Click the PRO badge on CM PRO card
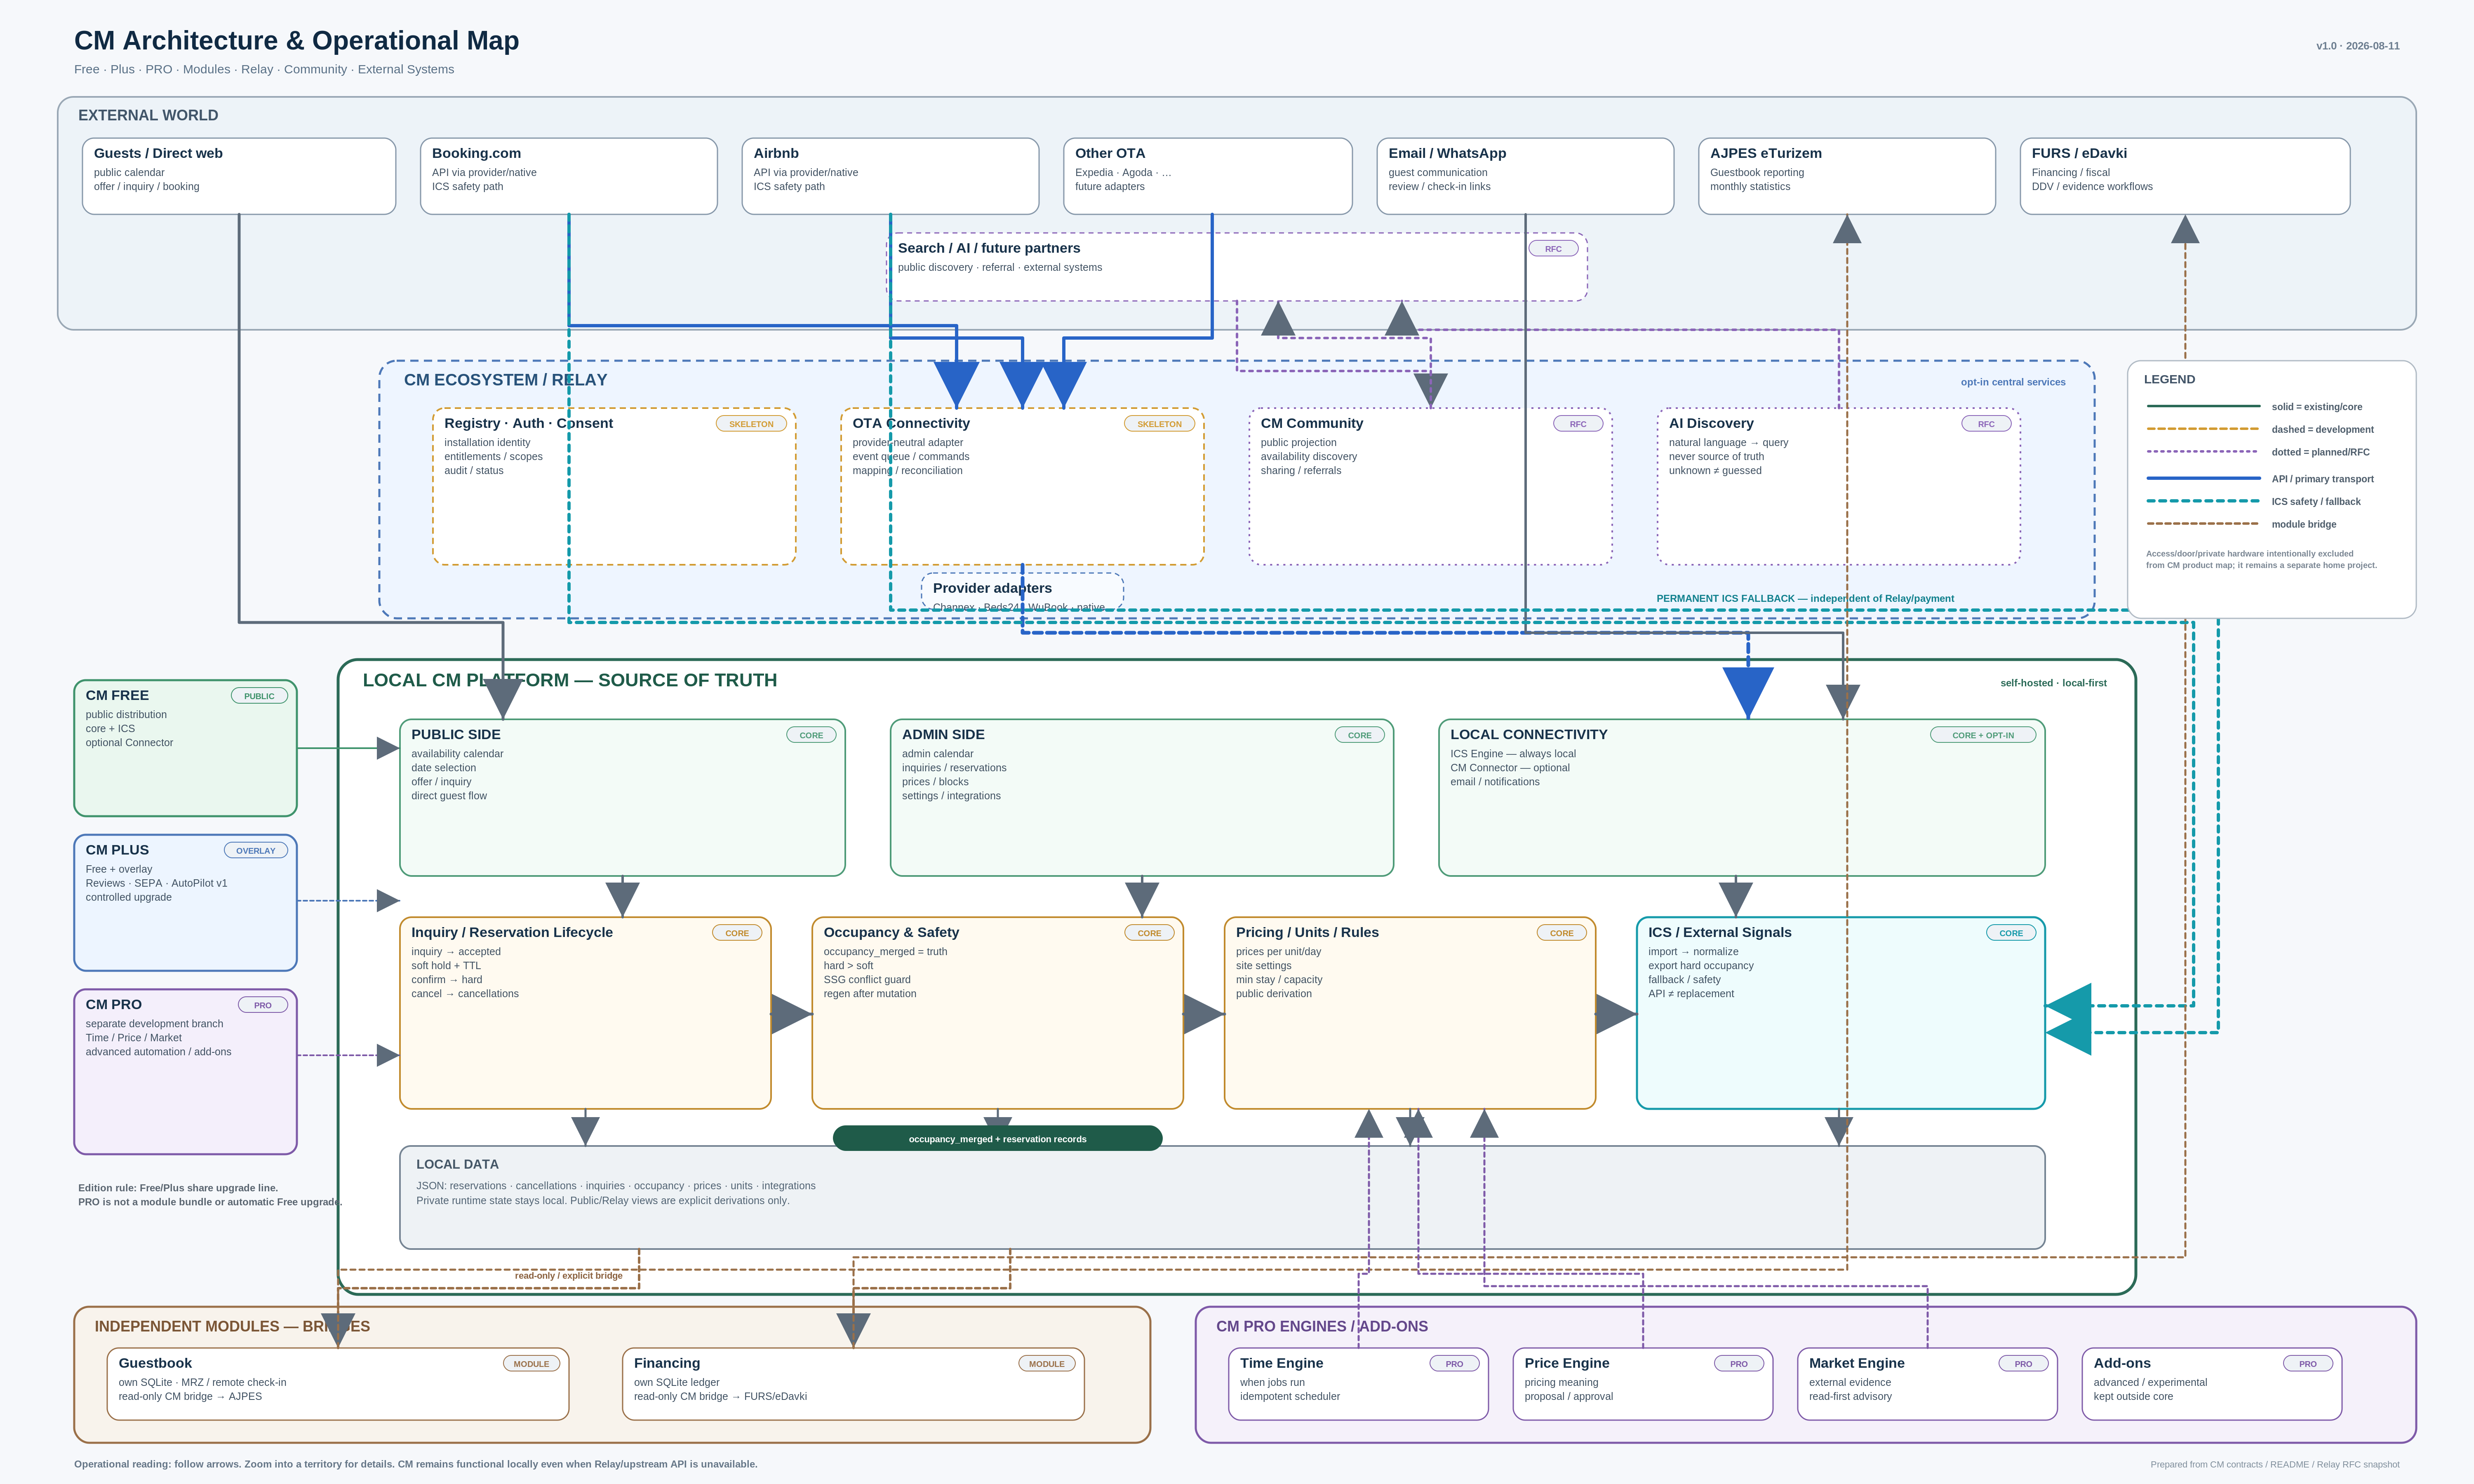 coord(263,1005)
